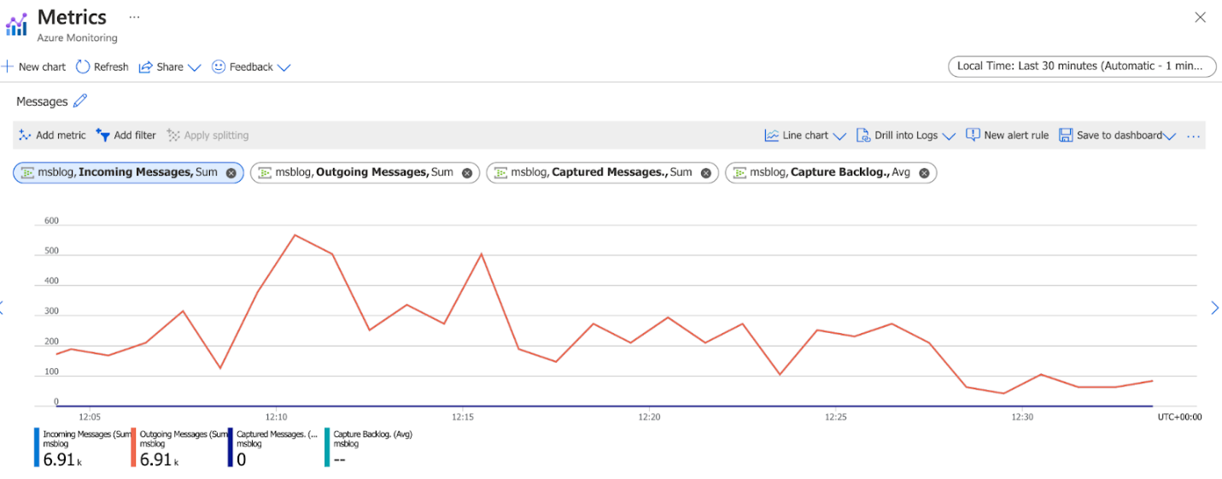Expand the Feedback dropdown chevron
Viewport: 1222px width, 479px height.
tap(284, 67)
